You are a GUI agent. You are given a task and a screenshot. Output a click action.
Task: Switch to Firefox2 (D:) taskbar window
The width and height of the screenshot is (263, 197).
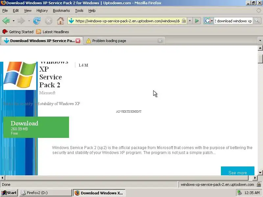[45, 193]
